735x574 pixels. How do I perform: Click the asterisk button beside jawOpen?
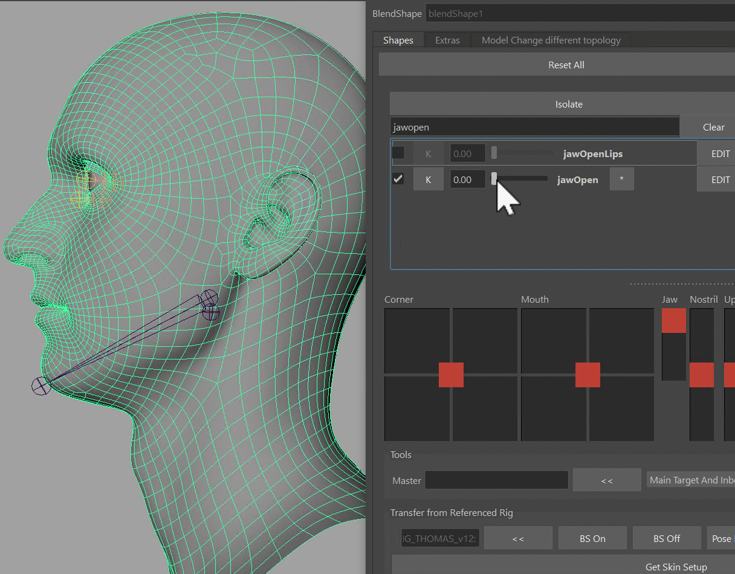(x=621, y=179)
